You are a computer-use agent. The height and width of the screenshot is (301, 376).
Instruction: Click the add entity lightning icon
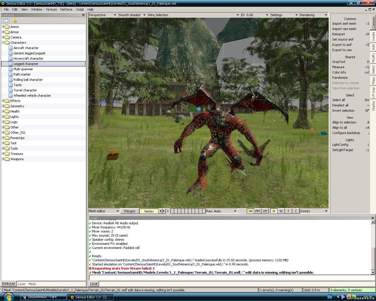(x=14, y=21)
